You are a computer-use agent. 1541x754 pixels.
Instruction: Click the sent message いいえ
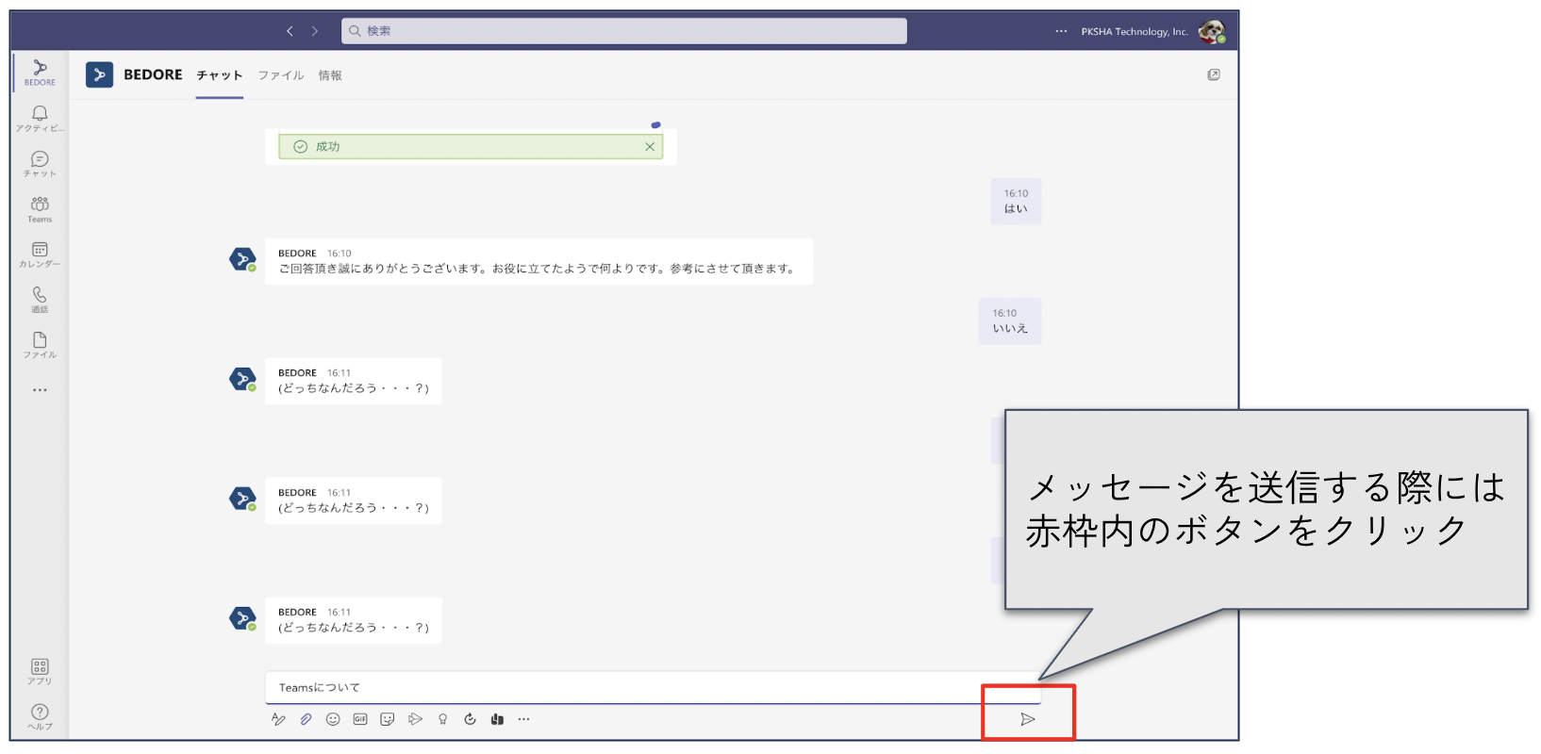1010,321
